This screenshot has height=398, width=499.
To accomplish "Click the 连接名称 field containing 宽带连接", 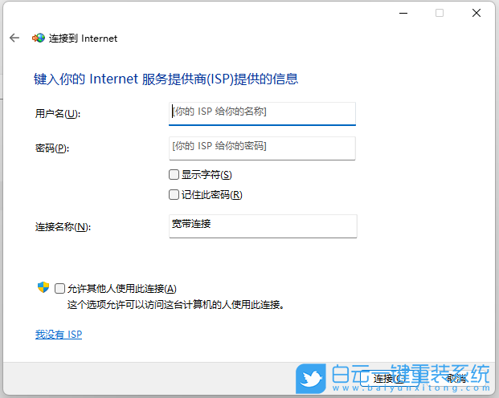I will tap(263, 226).
